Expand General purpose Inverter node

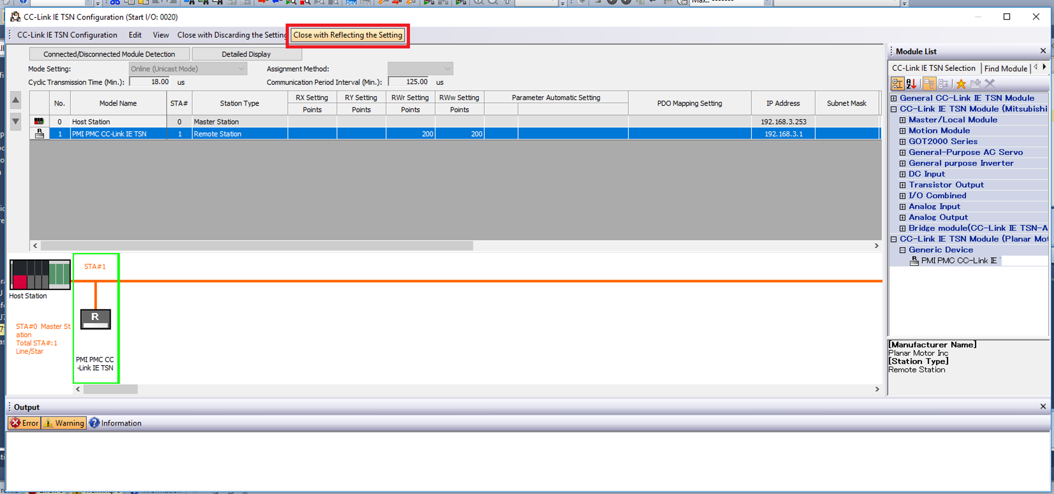pos(902,163)
